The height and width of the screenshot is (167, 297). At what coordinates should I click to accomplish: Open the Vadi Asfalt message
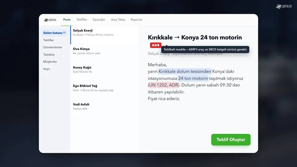[105, 109]
